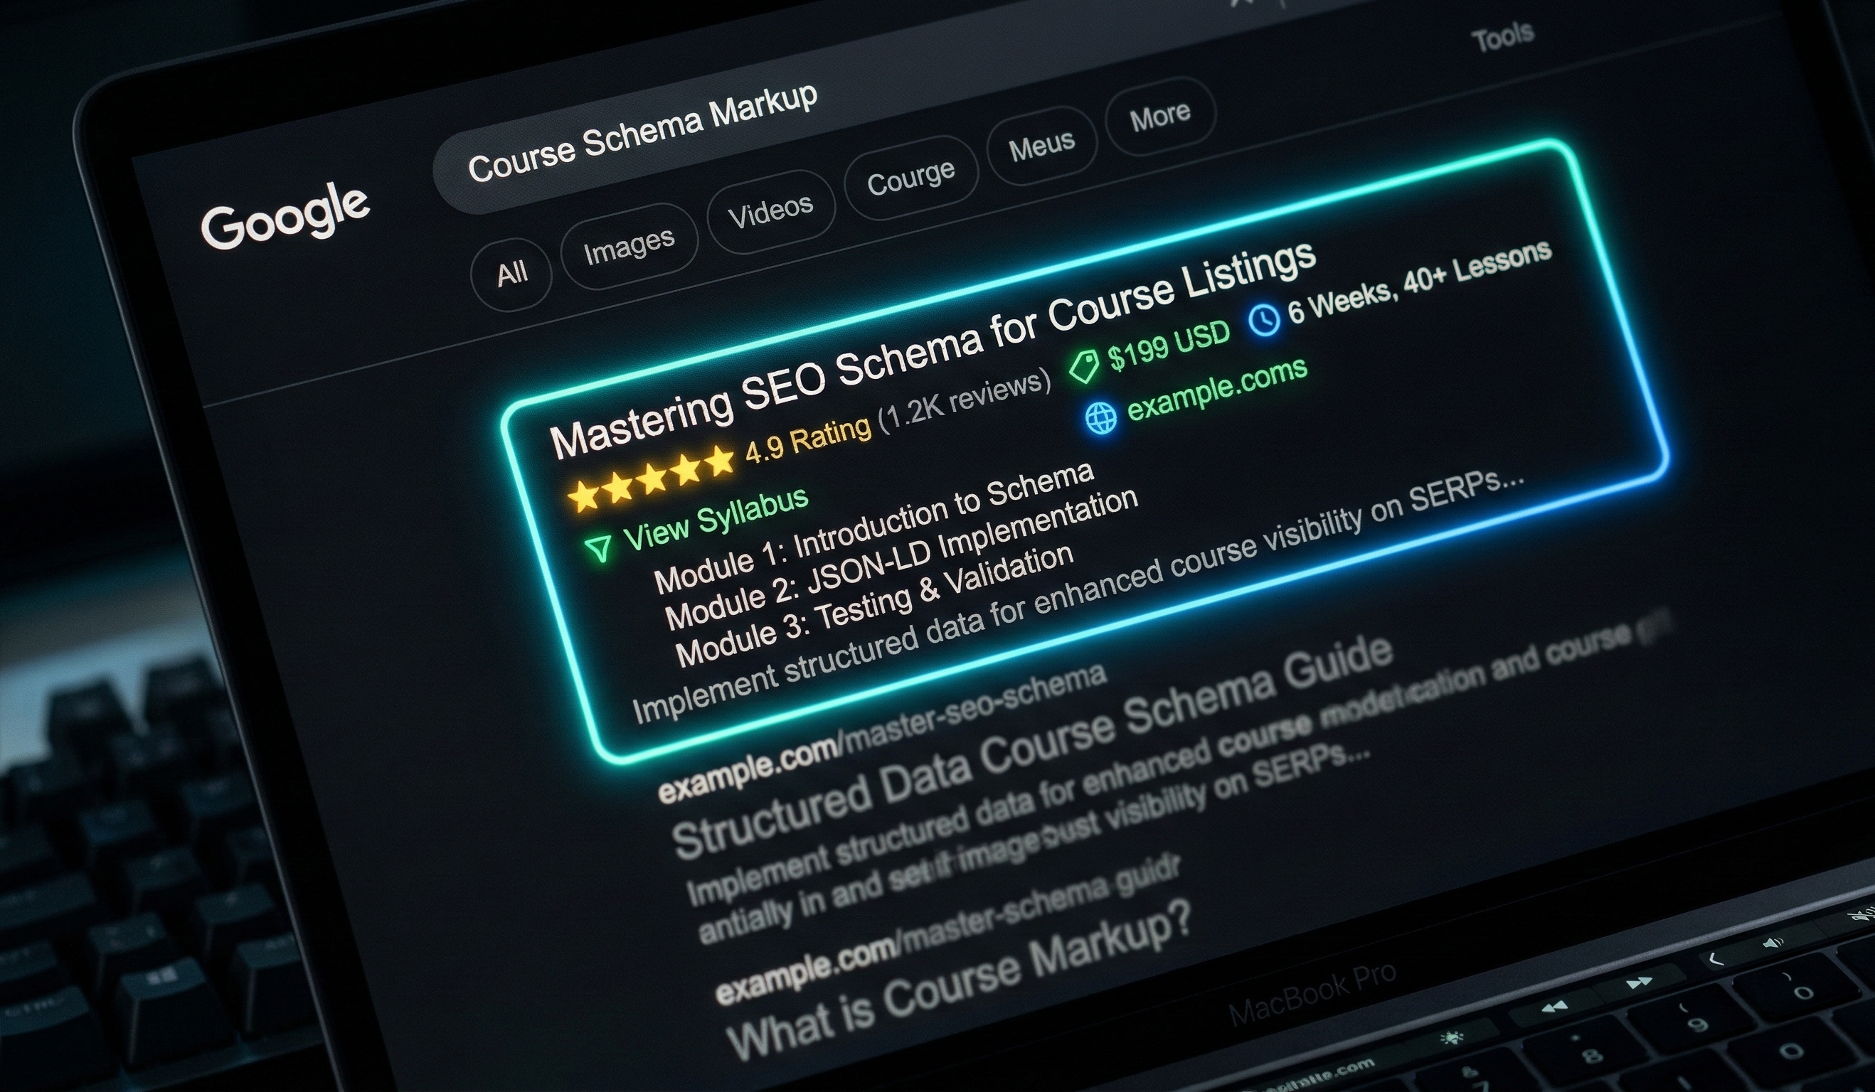Viewport: 1875px width, 1092px height.
Task: Switch to the Images tab
Action: point(630,246)
